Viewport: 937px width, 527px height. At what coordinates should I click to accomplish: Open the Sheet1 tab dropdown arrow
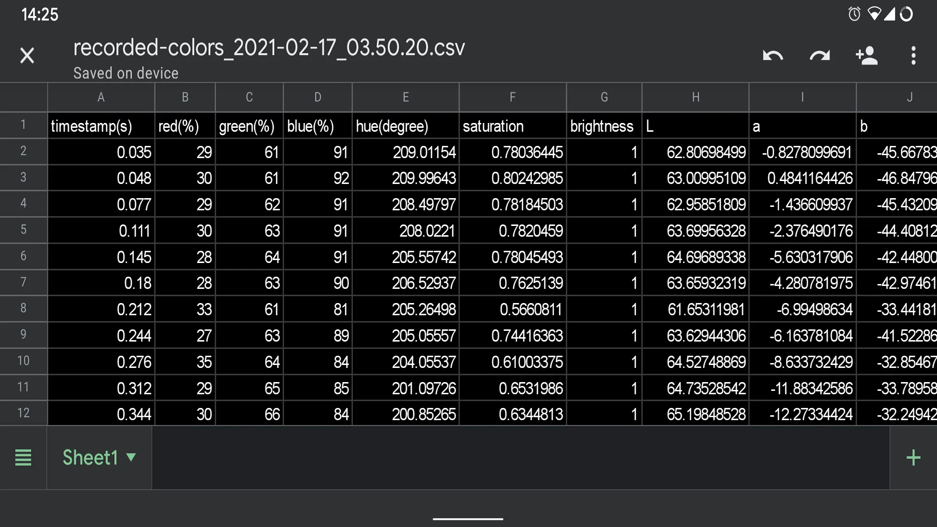131,457
